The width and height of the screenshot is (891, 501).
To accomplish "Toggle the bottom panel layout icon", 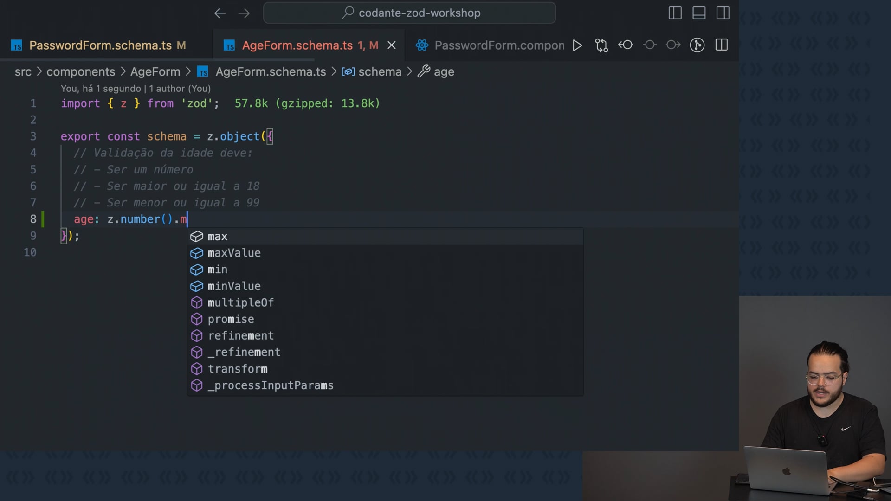I will point(699,13).
